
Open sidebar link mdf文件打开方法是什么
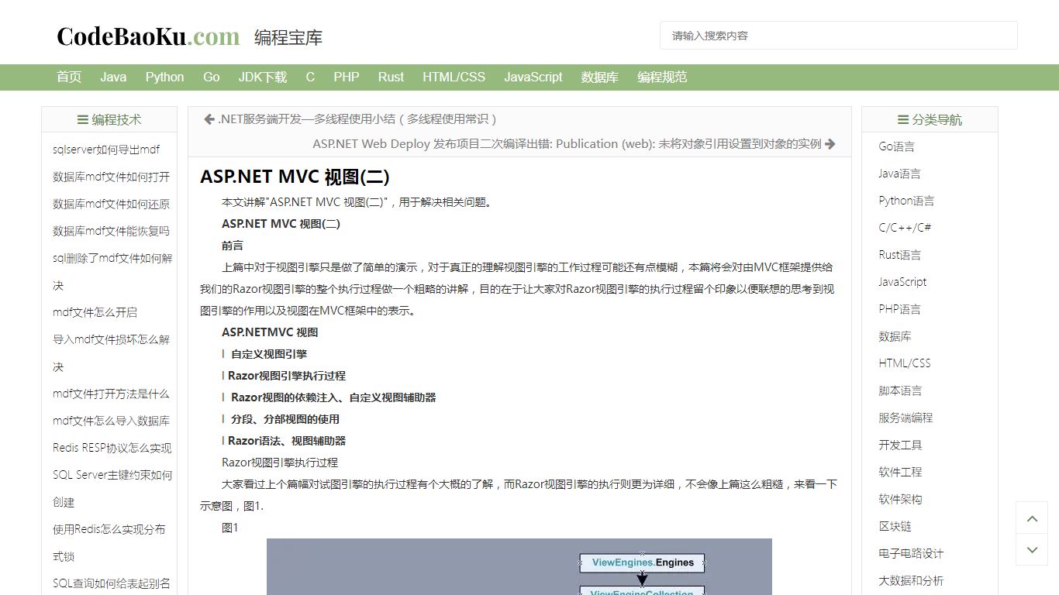[111, 394]
